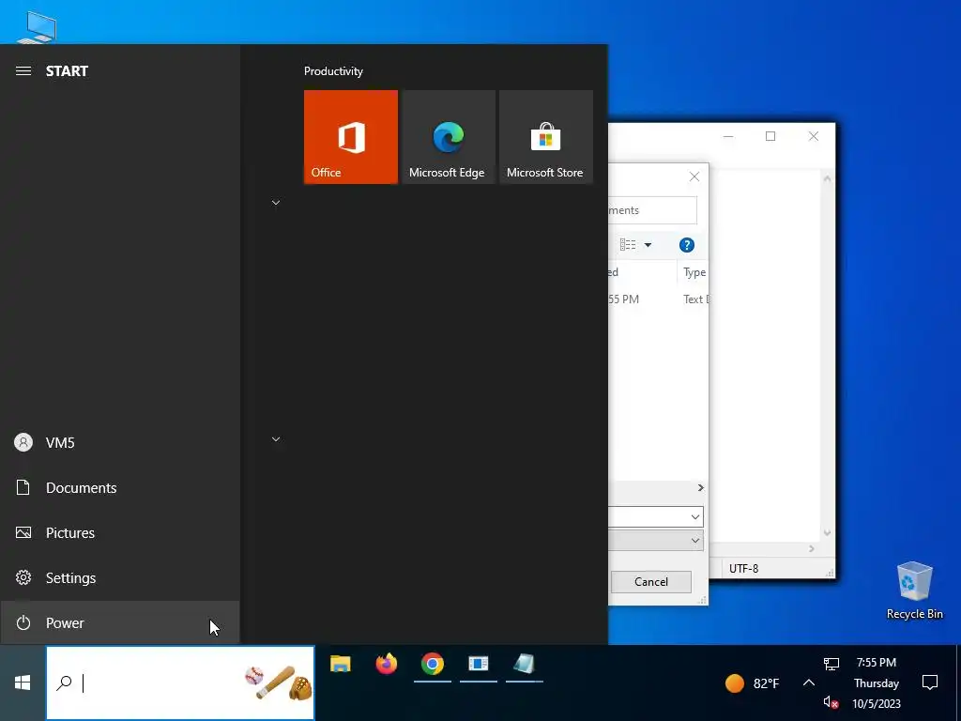The height and width of the screenshot is (721, 961).
Task: Click Cancel in the Save dialog
Action: [651, 582]
